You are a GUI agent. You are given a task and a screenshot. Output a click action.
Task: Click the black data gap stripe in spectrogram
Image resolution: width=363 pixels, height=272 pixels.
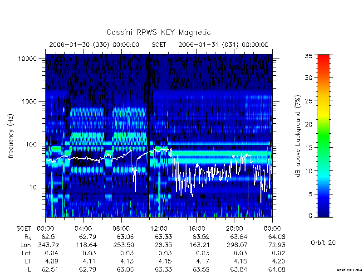[148, 136]
